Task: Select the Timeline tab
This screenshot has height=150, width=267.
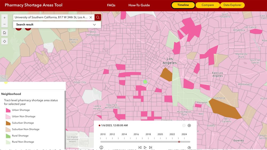Action: [183, 5]
